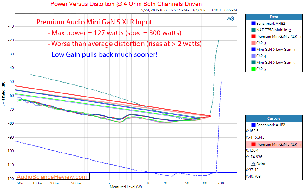The image size is (304, 190).
Task: Click the THD+N Ratio (dB) axis label
Action: pos(3,97)
